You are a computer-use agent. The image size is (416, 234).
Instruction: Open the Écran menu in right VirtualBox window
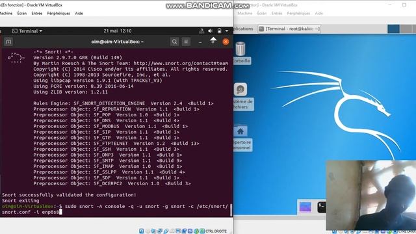(x=261, y=13)
